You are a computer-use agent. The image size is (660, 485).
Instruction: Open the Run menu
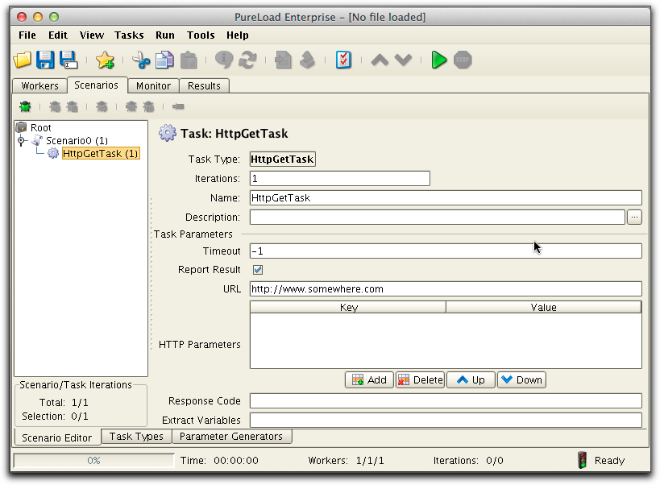click(x=165, y=35)
